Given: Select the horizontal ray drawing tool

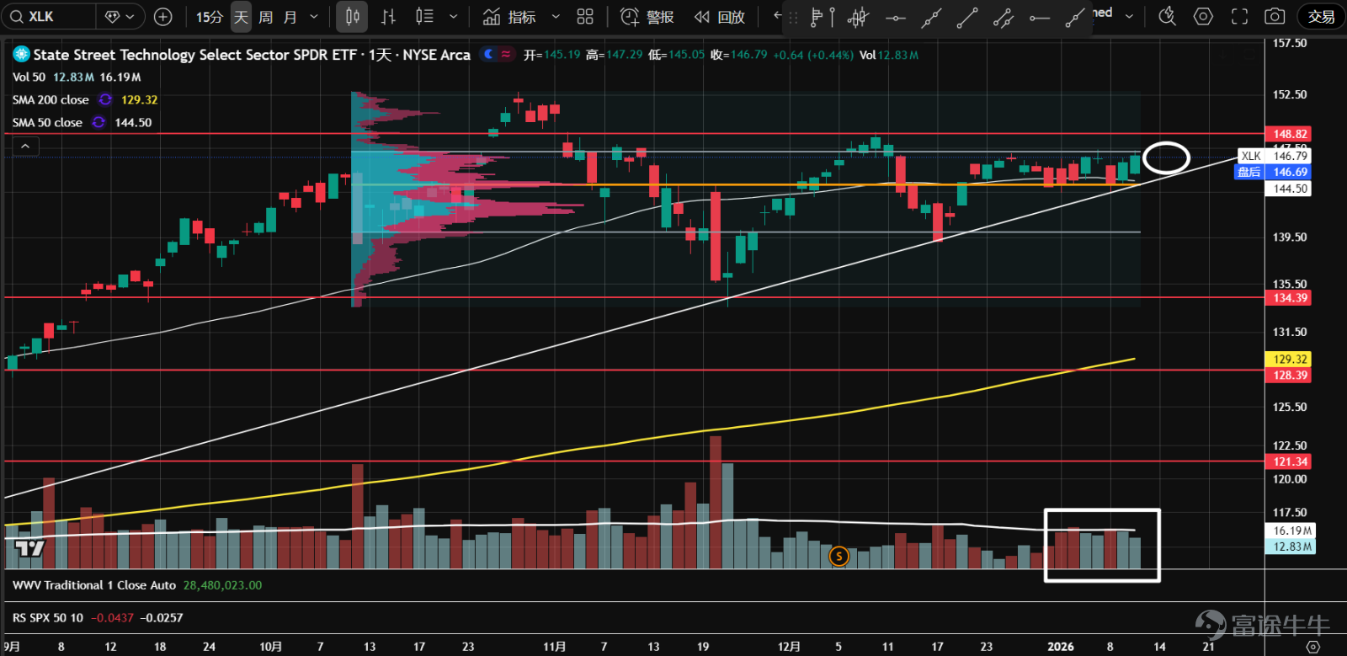Looking at the screenshot, I should tap(1040, 18).
